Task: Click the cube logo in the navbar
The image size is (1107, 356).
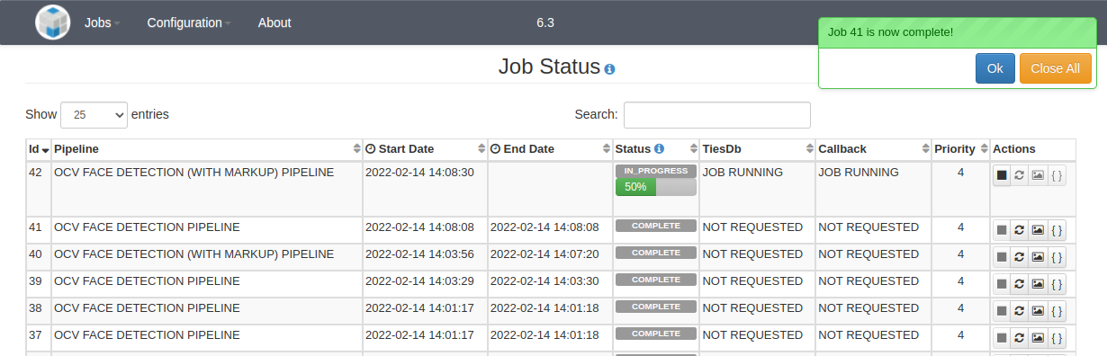Action: [53, 22]
